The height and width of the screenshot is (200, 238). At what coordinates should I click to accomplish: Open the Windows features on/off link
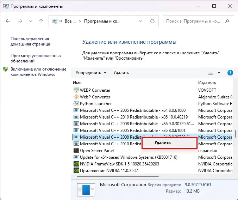point(38,72)
